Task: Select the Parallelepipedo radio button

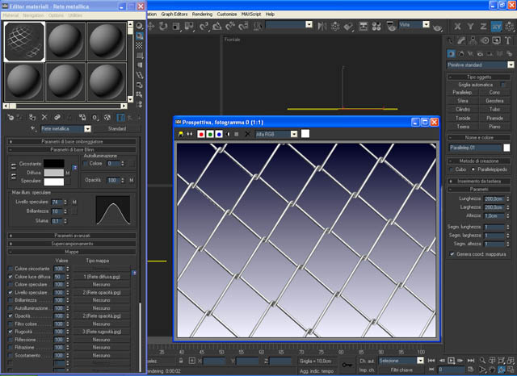Action: pos(474,170)
